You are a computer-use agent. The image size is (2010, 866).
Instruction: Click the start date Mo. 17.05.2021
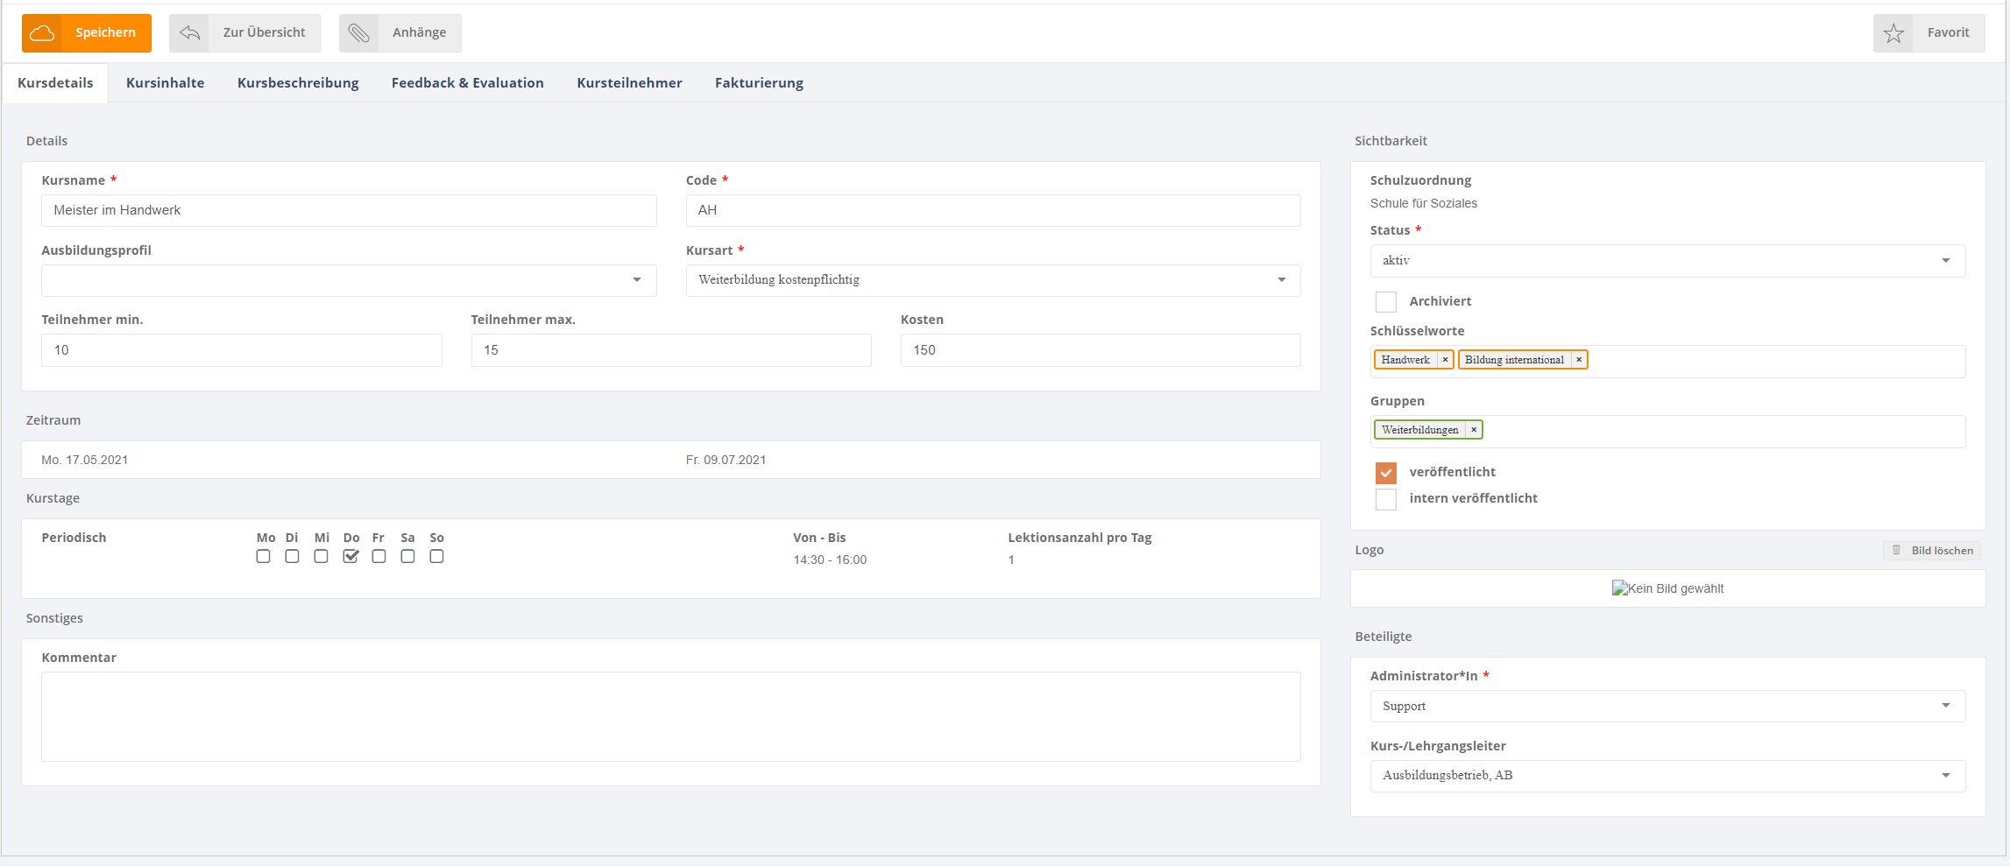85,460
